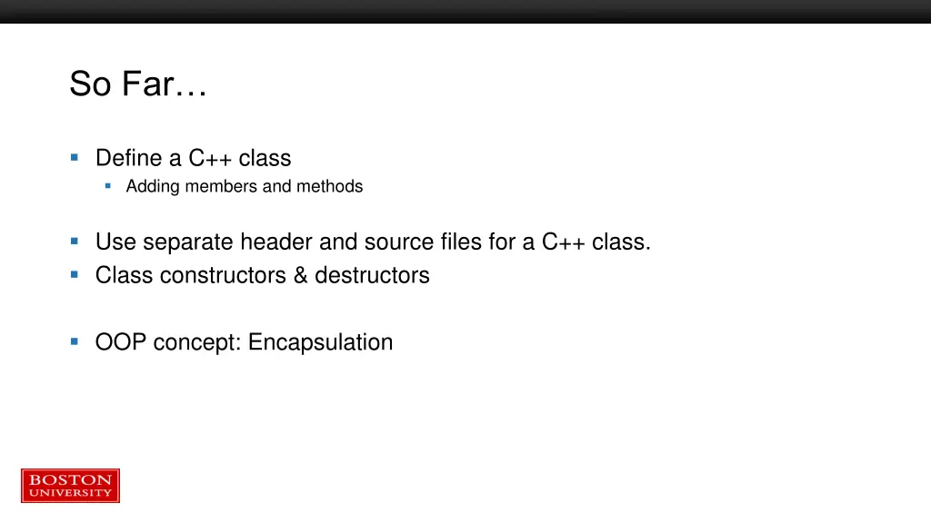Screen dimensions: 931x523
Task: Click the bullet before Define a C++ class
Action: 75,158
